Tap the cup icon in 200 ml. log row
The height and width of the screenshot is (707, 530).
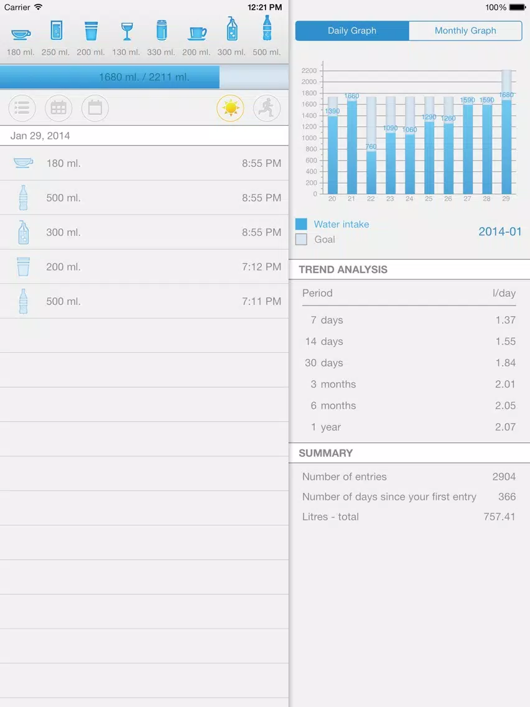23,266
